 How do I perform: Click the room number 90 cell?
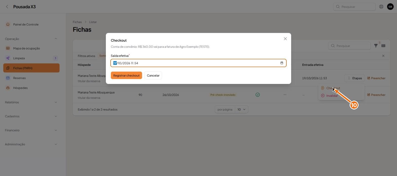tap(140, 95)
